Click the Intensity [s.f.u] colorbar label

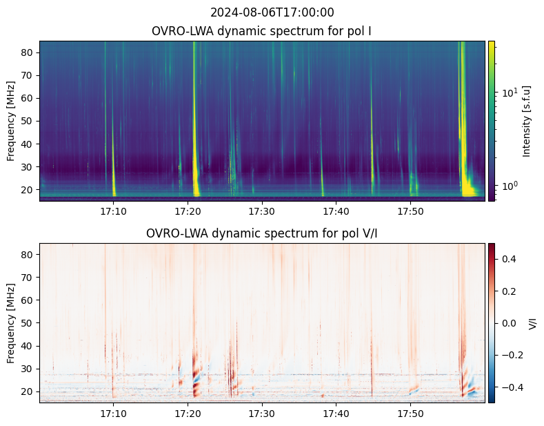pos(527,121)
